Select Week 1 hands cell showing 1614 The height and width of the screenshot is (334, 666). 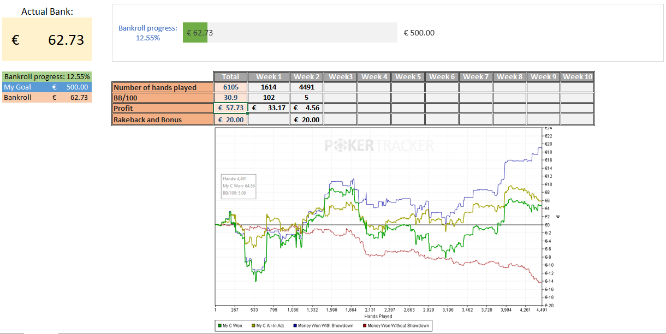pyautogui.click(x=269, y=87)
